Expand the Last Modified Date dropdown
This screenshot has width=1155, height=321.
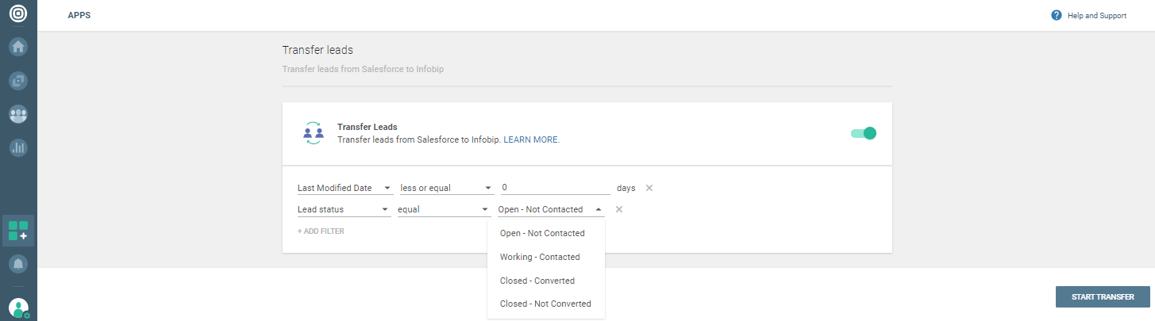click(344, 188)
